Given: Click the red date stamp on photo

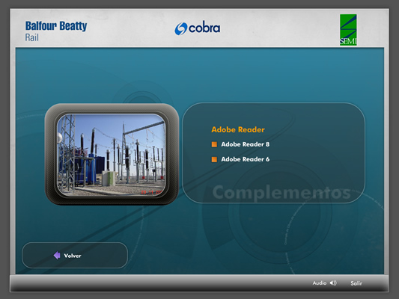Looking at the screenshot, I should coord(152,192).
